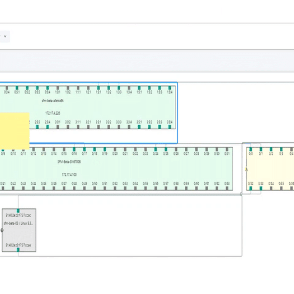The image size is (294, 294).
Task: Click gray port 0/34 on the yellow switch
Action: tap(271, 188)
